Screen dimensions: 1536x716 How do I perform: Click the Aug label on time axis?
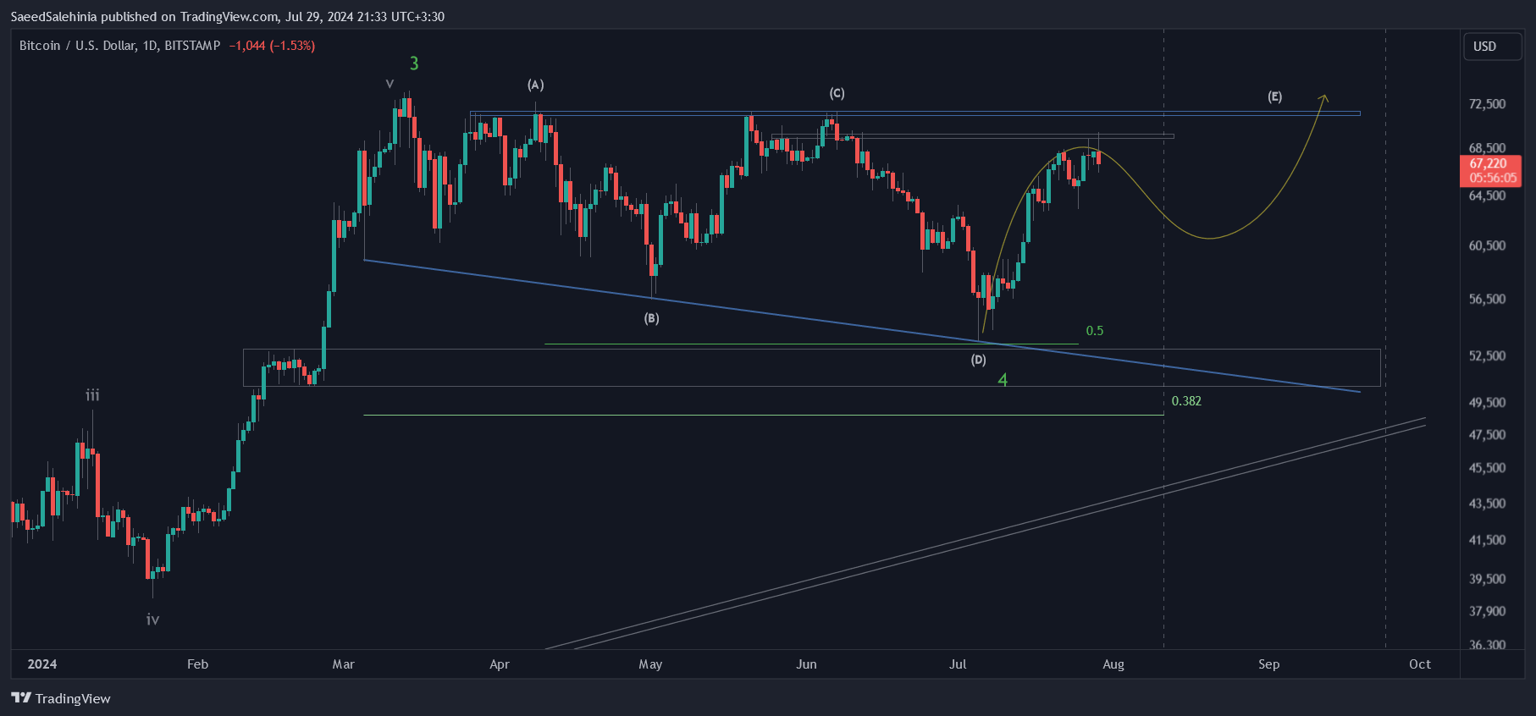point(1113,664)
